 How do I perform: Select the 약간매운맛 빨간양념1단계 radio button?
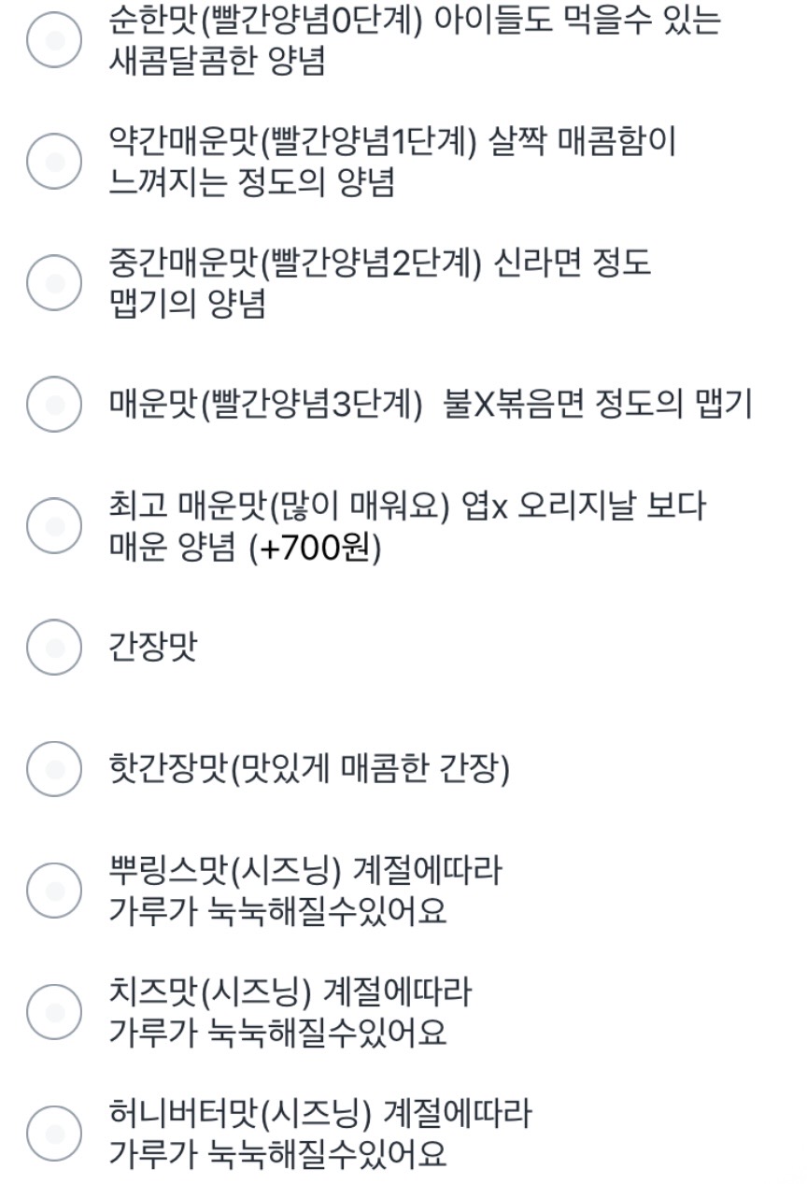click(x=54, y=161)
